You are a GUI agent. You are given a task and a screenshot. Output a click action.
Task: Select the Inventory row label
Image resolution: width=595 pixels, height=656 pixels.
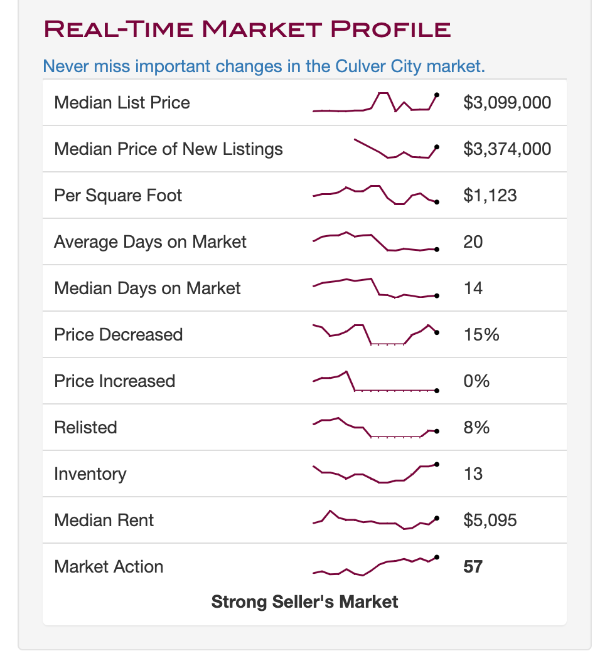(90, 474)
